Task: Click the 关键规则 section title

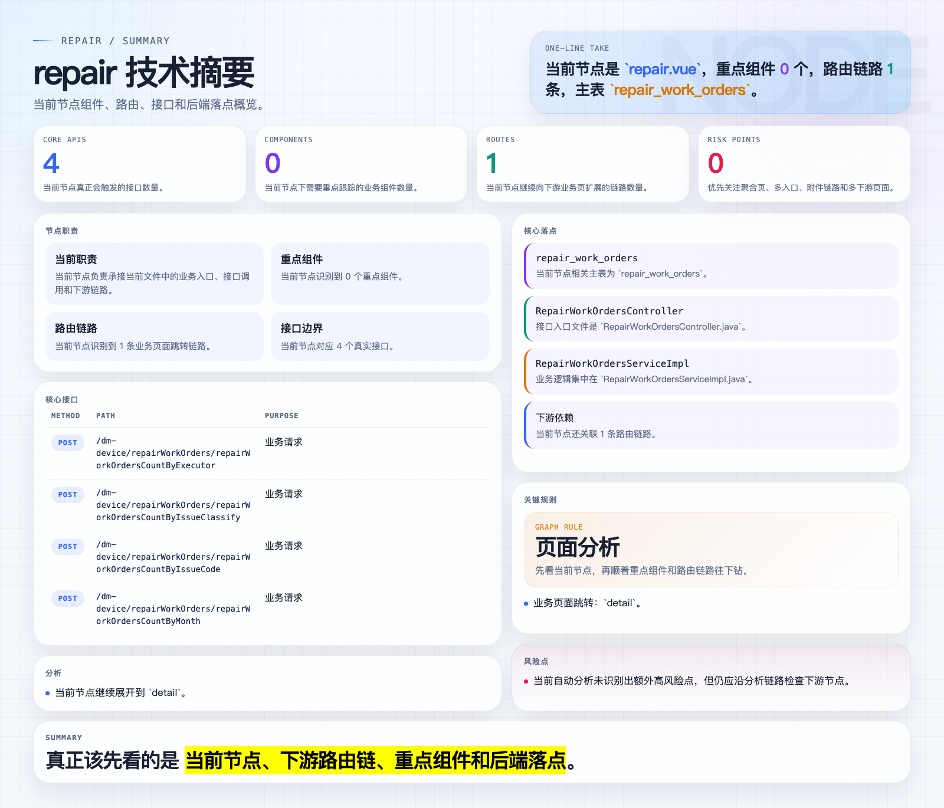Action: [540, 500]
